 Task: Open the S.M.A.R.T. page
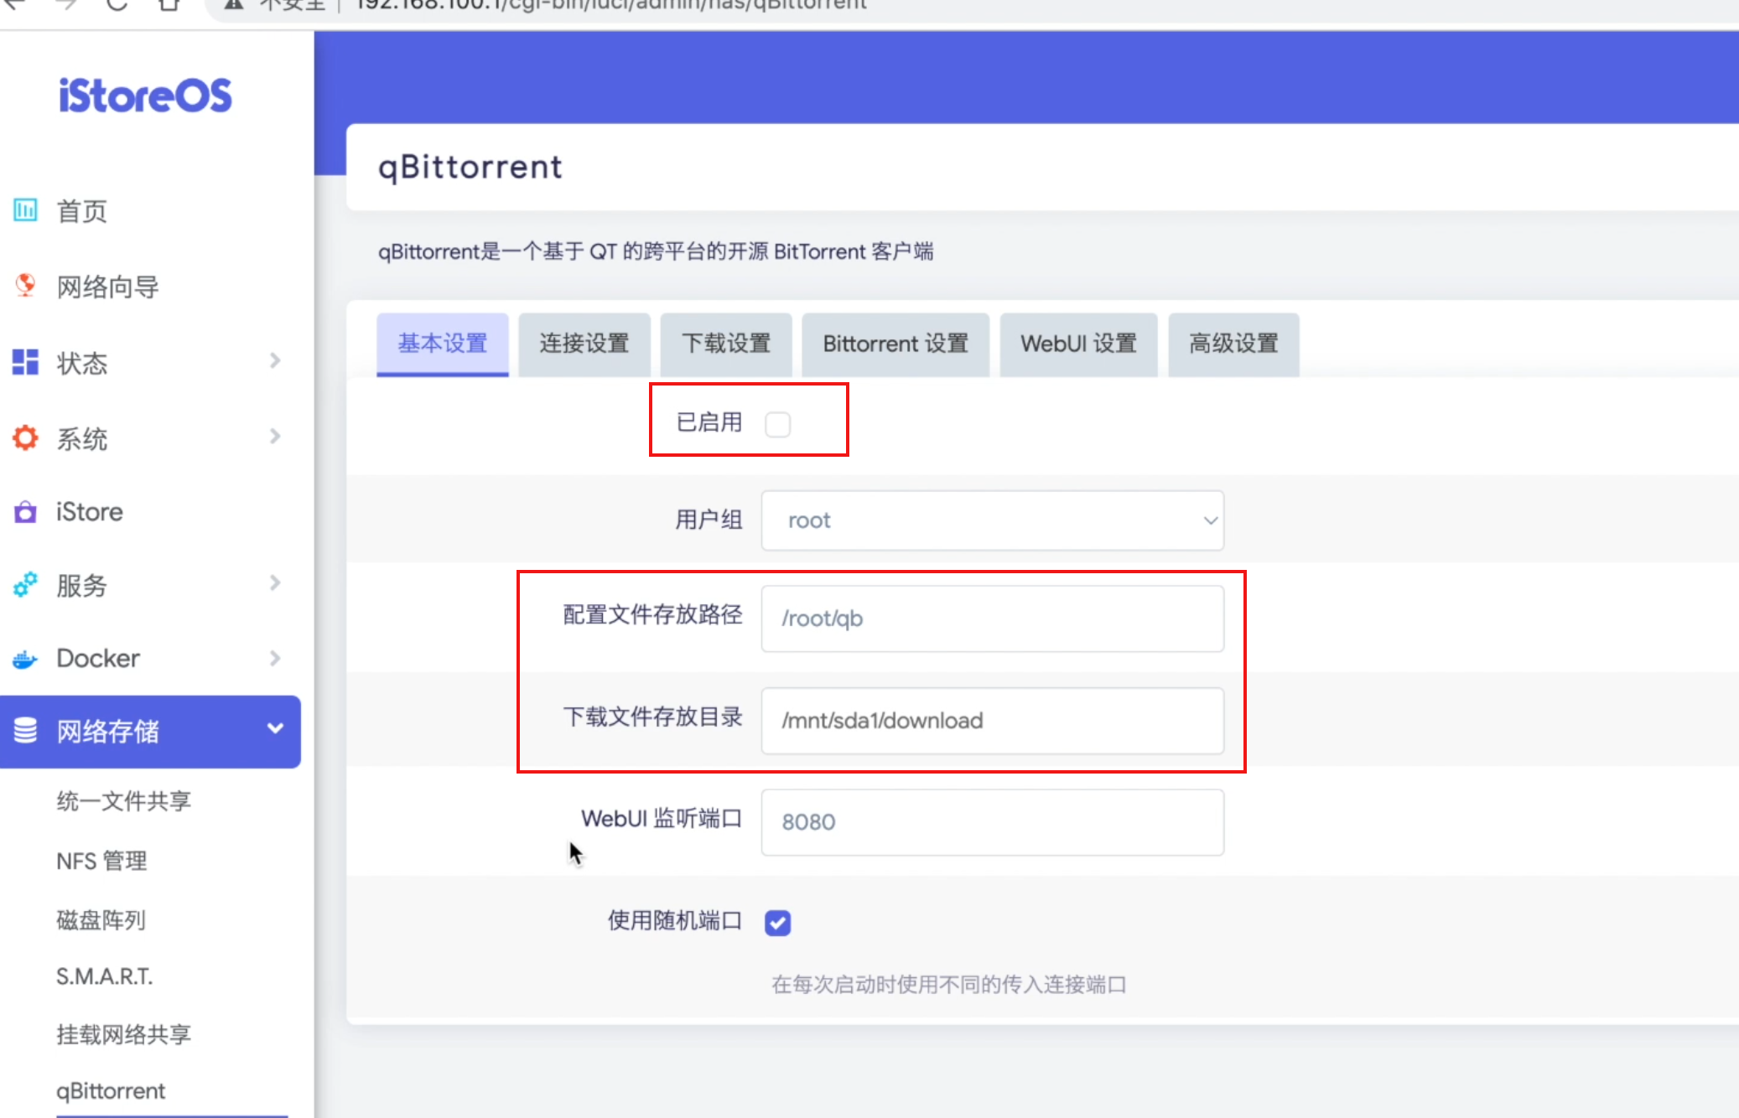point(104,976)
